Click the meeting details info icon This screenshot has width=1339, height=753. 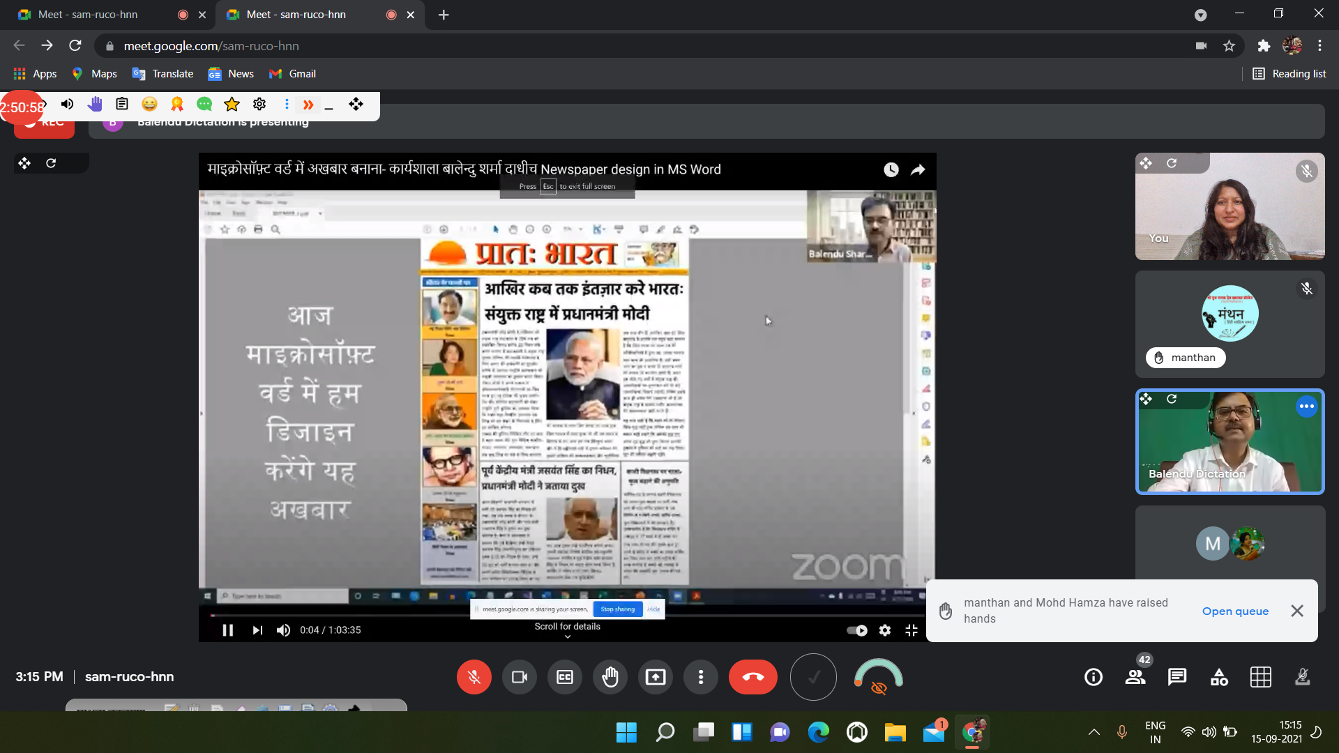[1094, 677]
